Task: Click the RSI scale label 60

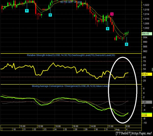Action: [x=145, y=65]
